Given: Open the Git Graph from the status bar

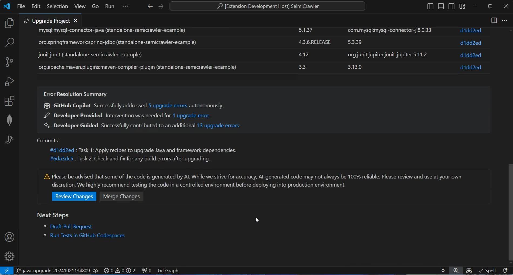Looking at the screenshot, I should pyautogui.click(x=168, y=270).
